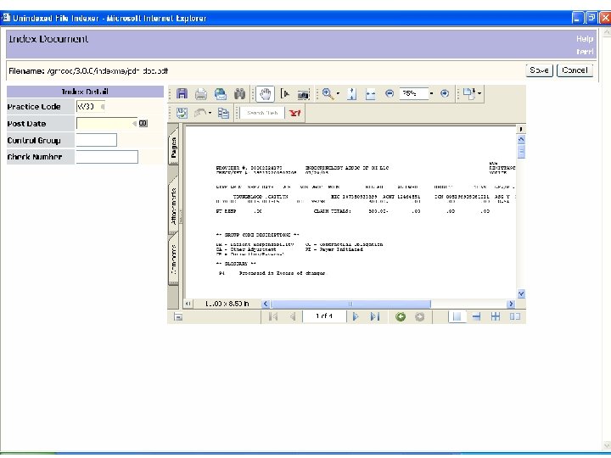Screen dimensions: 611x458
Task: Fit page to window width
Action: (371, 94)
